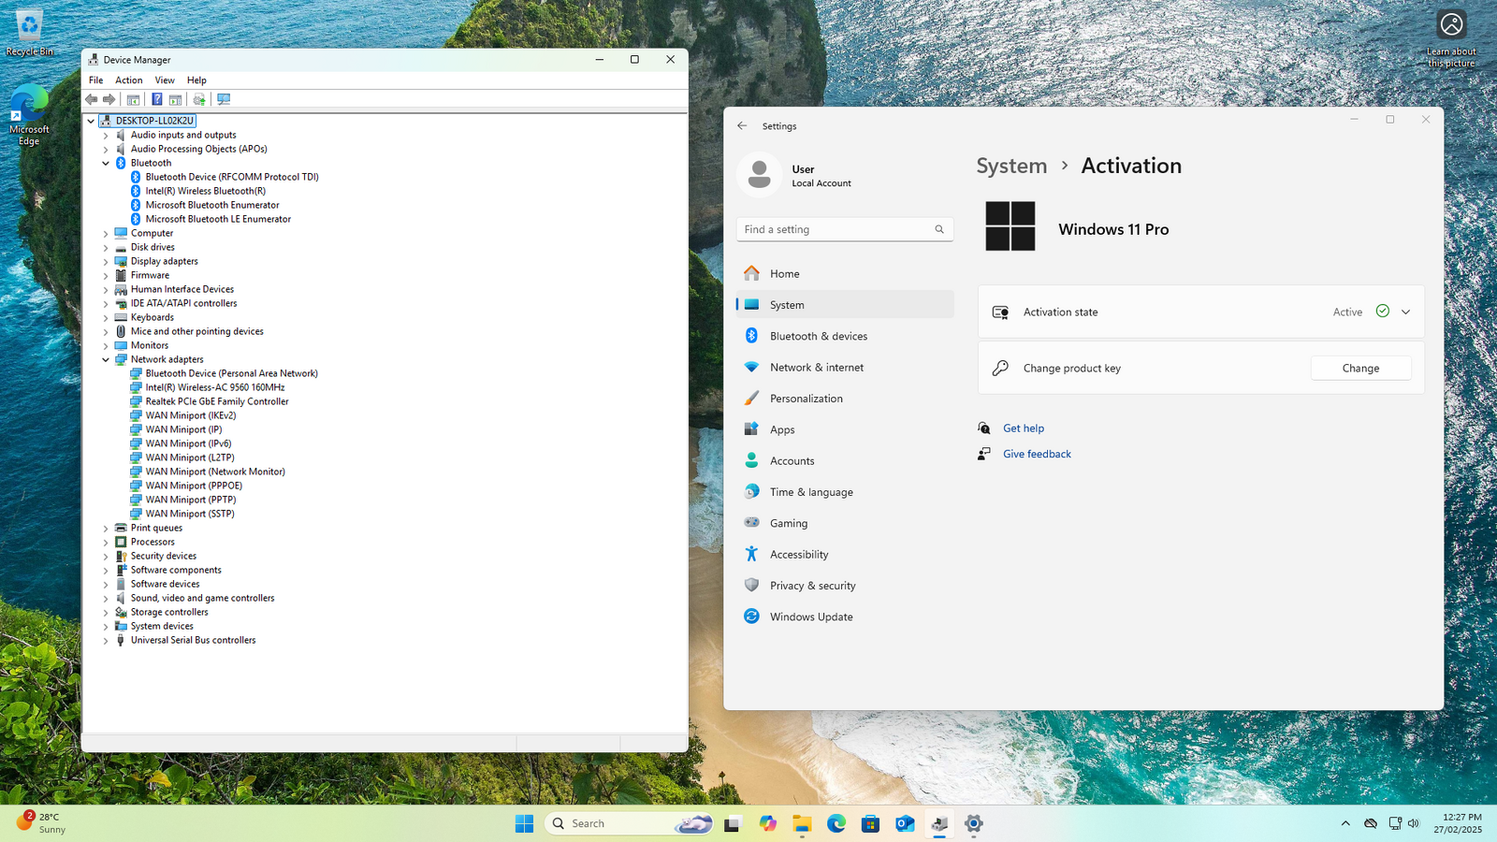This screenshot has width=1497, height=842.
Task: Click the Find a setting search field
Action: pos(845,229)
